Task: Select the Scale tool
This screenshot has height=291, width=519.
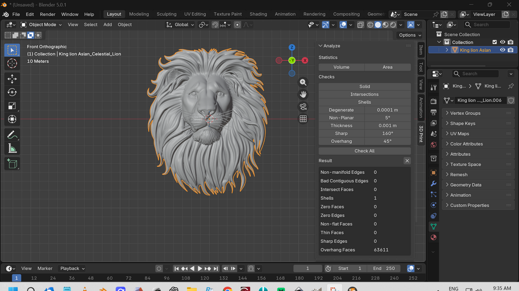Action: coord(12,106)
